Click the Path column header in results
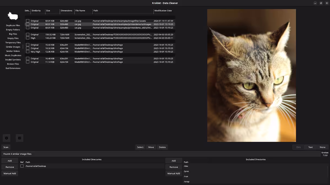The height and width of the screenshot is (185, 330). click(x=96, y=11)
